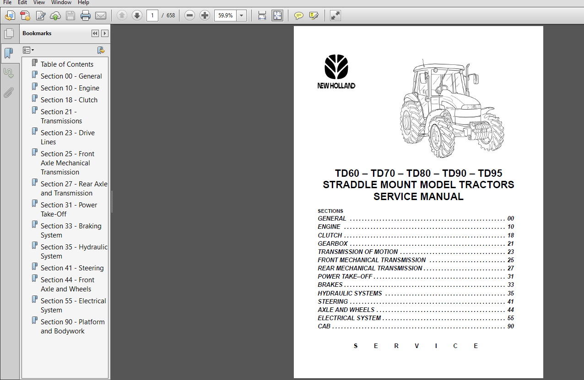The image size is (584, 380).
Task: Open the zoom level dropdown arrow
Action: coord(242,16)
